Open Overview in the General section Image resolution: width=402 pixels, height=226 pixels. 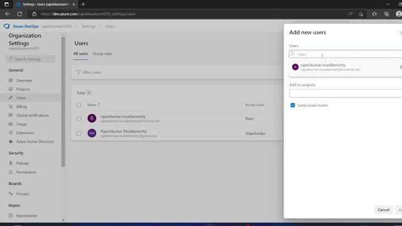[x=24, y=80]
